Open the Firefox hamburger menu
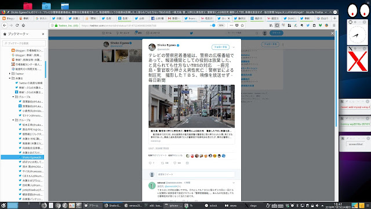Viewport: 371px width, 209px height. [x=334, y=26]
